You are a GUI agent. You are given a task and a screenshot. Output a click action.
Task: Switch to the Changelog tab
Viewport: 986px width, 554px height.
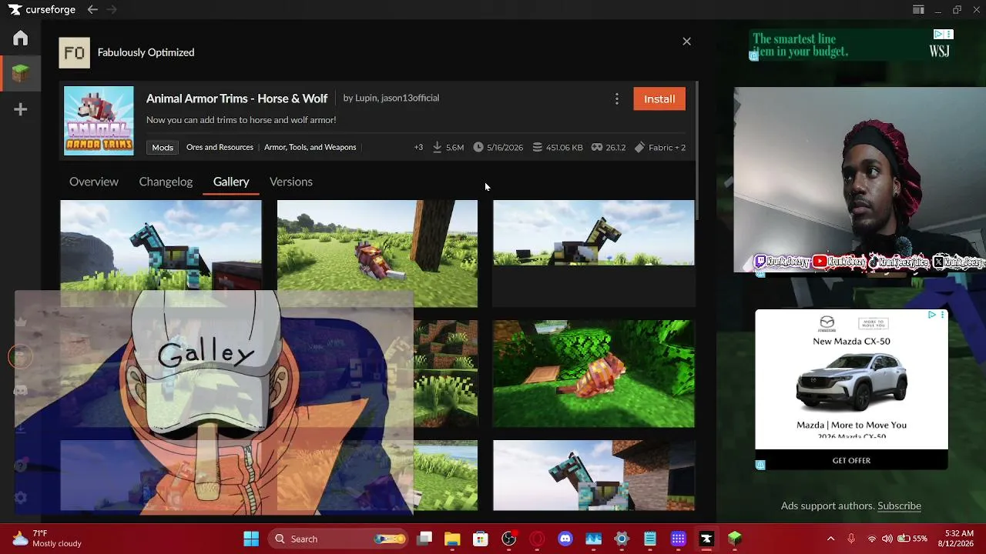[x=166, y=182]
